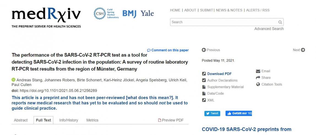Go to Previous article arrow
Viewport: 316px width, 135px height.
click(204, 50)
